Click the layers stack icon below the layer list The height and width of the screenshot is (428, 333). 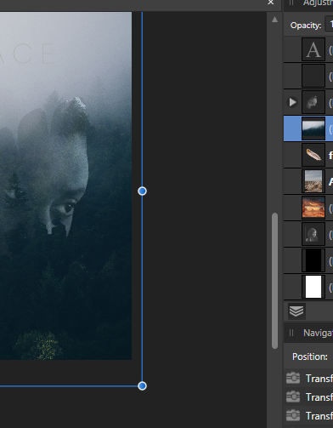[296, 311]
